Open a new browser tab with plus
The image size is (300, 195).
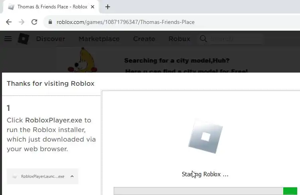coord(108,7)
